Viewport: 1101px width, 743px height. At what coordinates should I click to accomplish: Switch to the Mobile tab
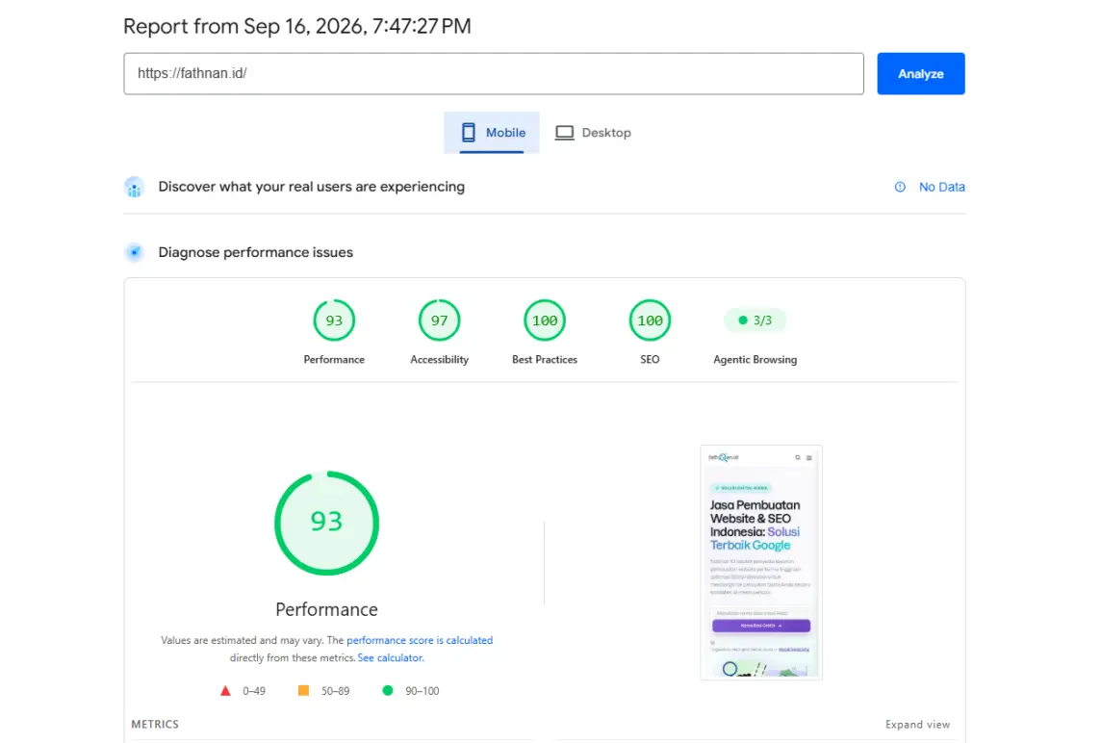point(492,132)
